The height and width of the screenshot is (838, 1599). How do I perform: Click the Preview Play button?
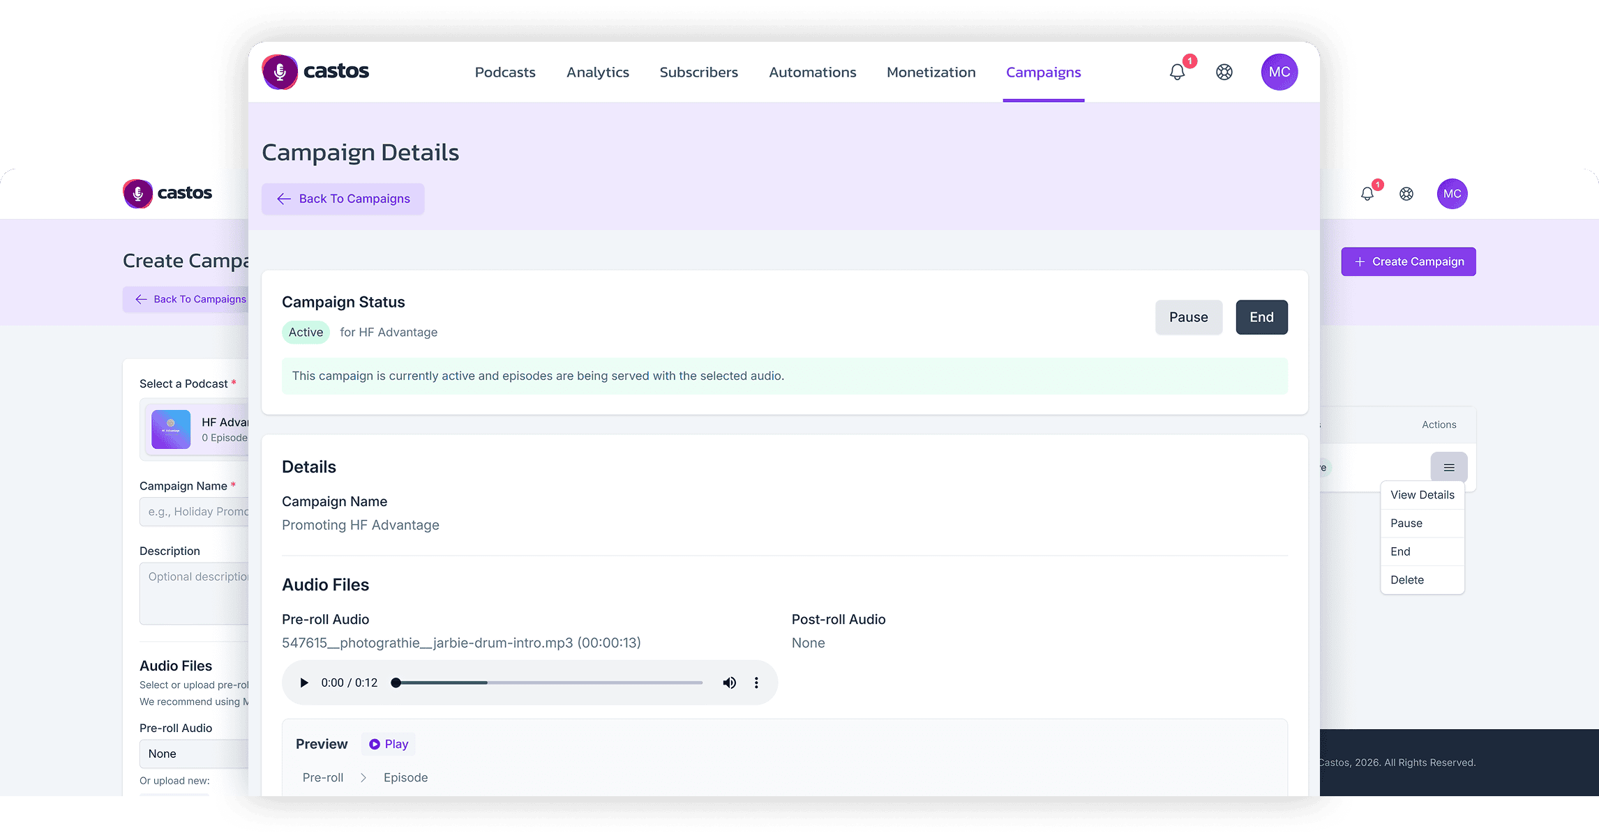pos(389,744)
